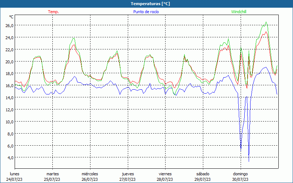Click the '6,0' y-axis value

click(x=10, y=146)
